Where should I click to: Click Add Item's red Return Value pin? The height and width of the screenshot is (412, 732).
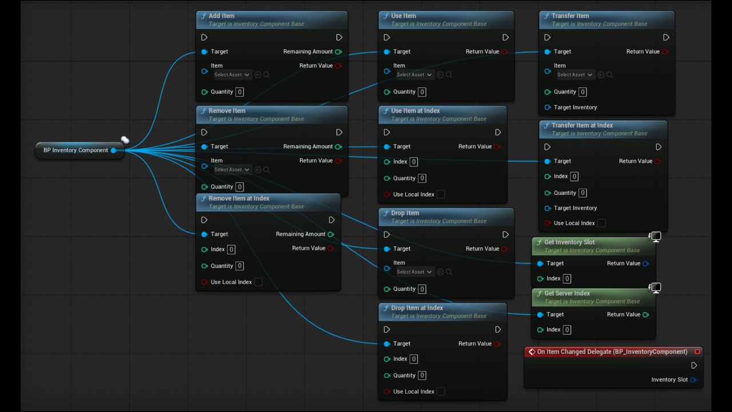click(x=339, y=66)
